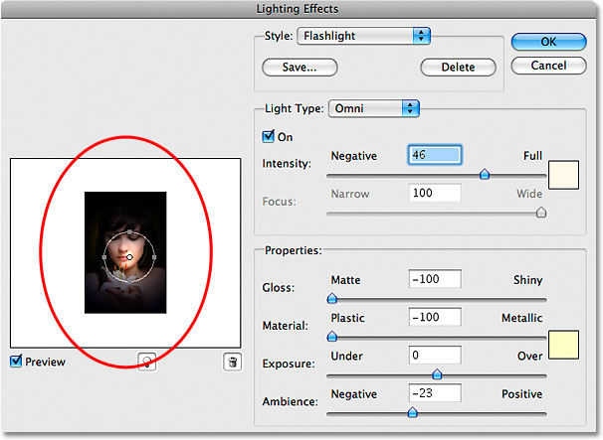Click the Gloss slider handle
603x440 pixels.
(332, 298)
